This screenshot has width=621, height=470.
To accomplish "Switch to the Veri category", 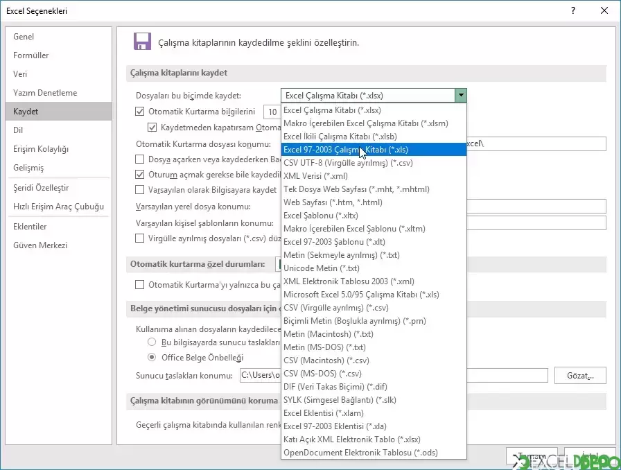I will pos(59,74).
